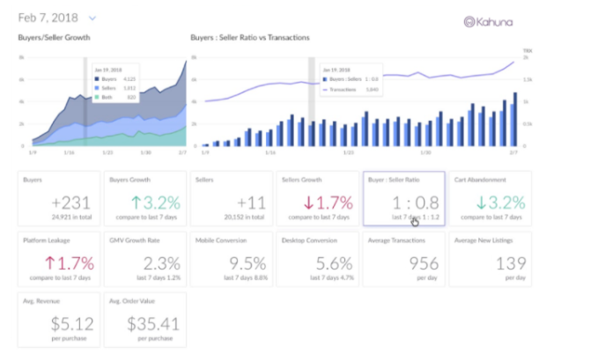Screen dimensions: 598x362
Task: Select the Buyer : Seller Ratio card
Action: 404,198
